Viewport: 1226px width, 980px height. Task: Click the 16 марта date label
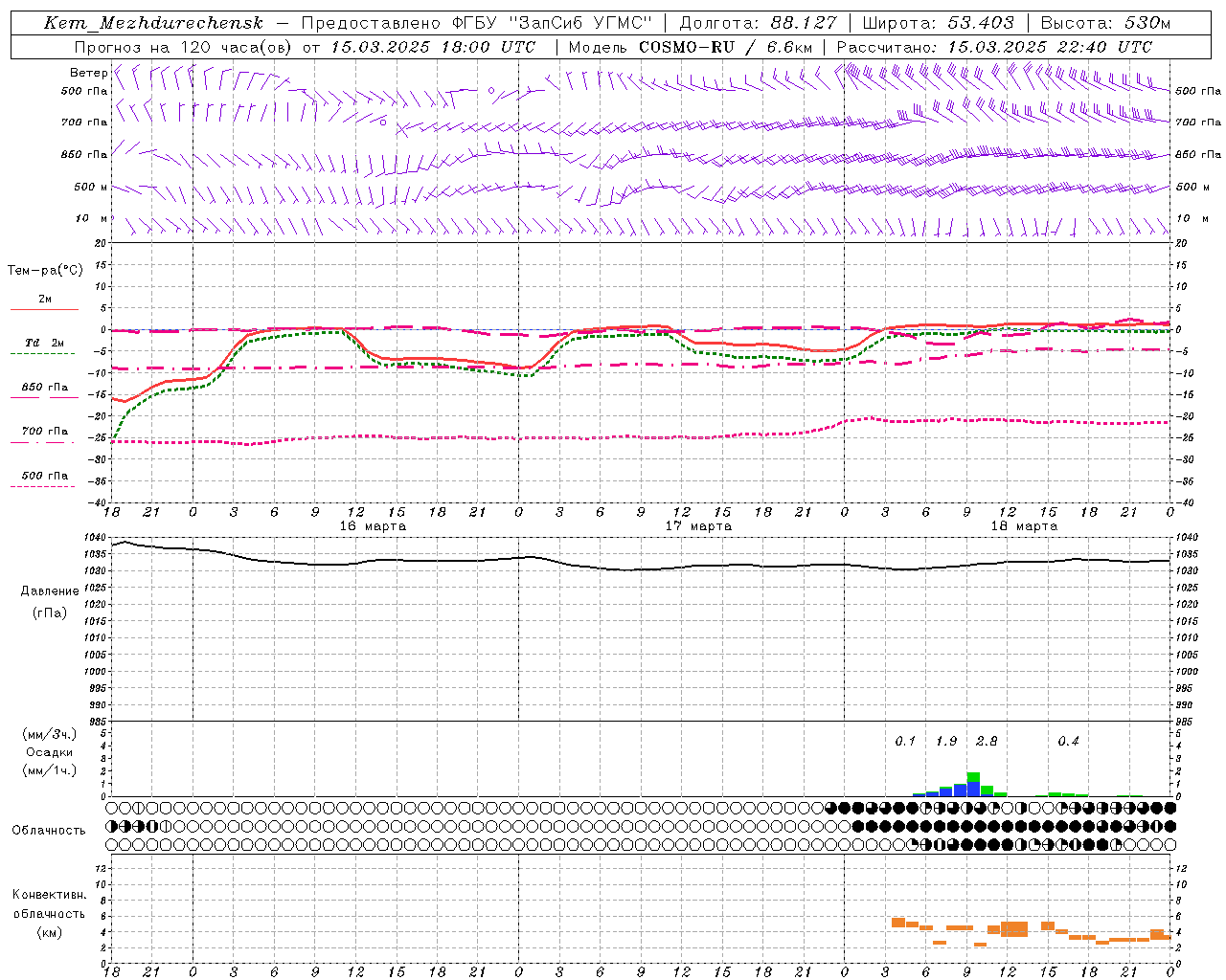point(373,525)
